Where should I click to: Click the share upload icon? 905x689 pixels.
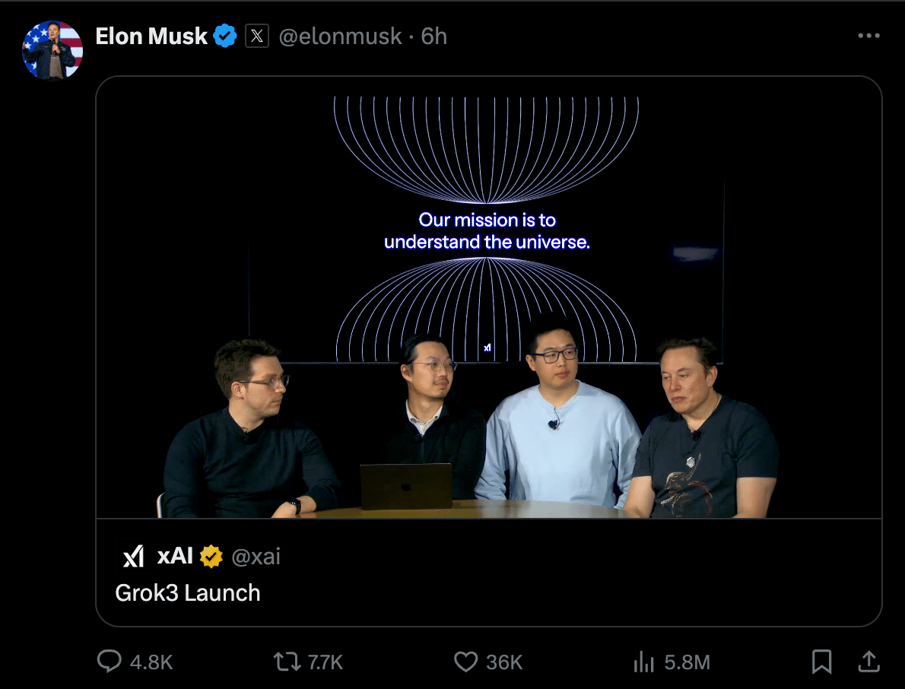[x=868, y=662]
